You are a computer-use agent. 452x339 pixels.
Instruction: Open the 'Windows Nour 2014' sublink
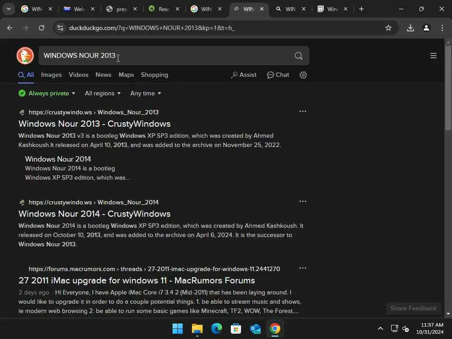[58, 159]
